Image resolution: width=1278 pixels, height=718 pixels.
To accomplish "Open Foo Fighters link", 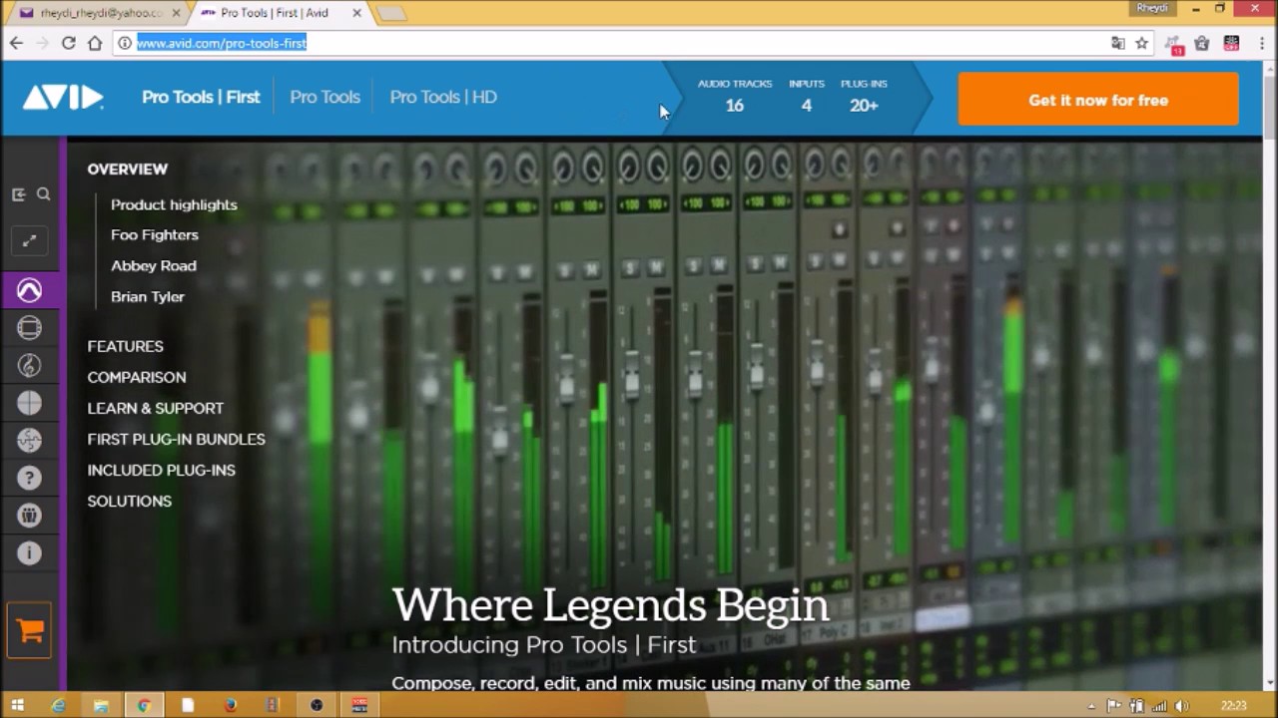I will click(x=155, y=234).
